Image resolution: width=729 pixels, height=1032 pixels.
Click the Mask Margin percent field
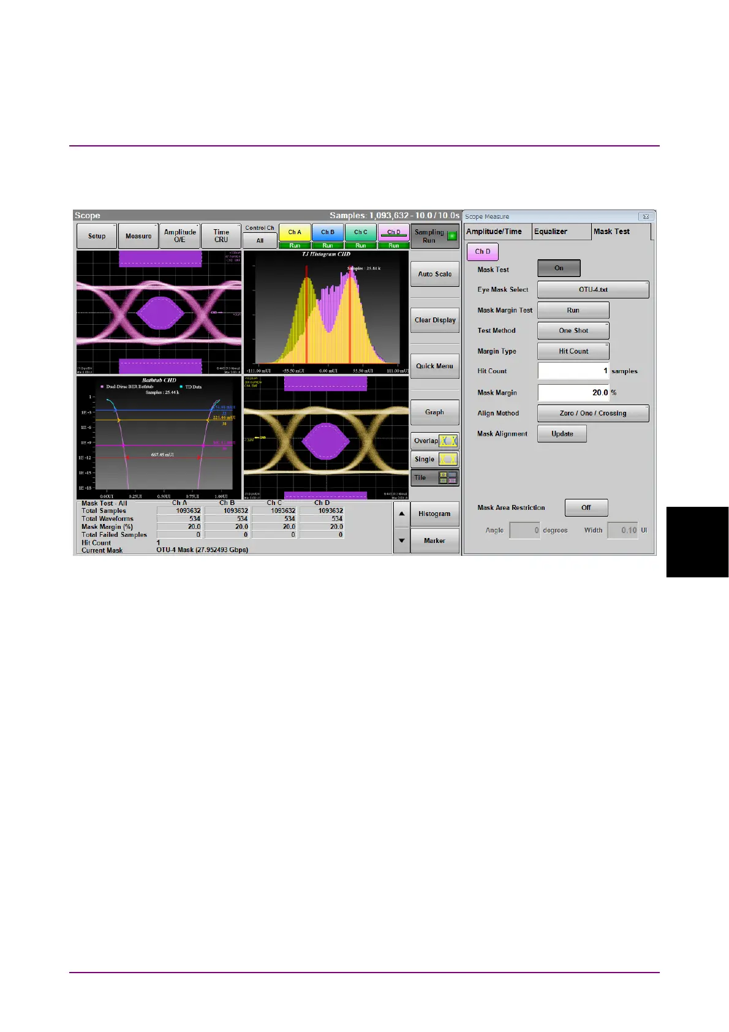tap(573, 392)
